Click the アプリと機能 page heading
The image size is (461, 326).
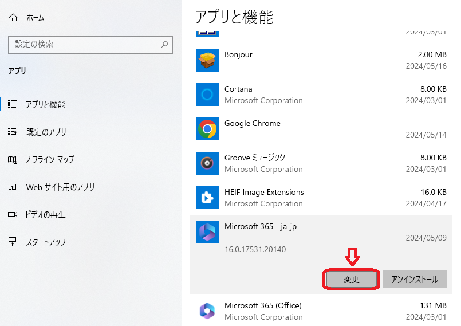(x=234, y=17)
